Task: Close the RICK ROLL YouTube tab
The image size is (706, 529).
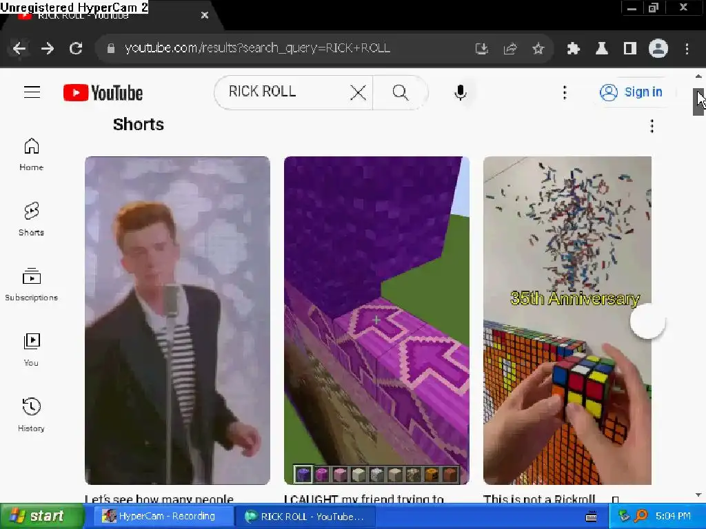Action: click(x=204, y=15)
